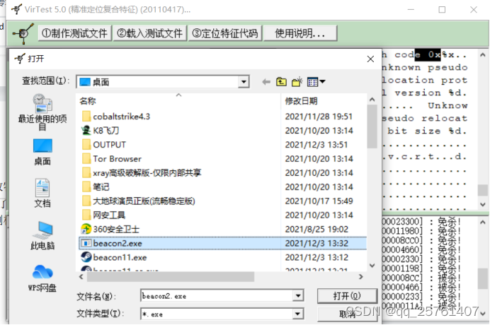Click the VirTest logo icon in the green toolbar

click(x=23, y=33)
